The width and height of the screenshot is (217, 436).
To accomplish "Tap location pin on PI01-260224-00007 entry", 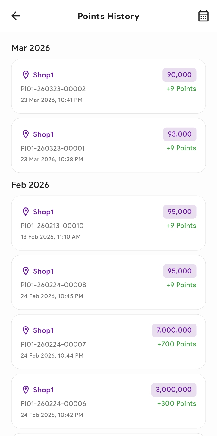I will [26, 330].
